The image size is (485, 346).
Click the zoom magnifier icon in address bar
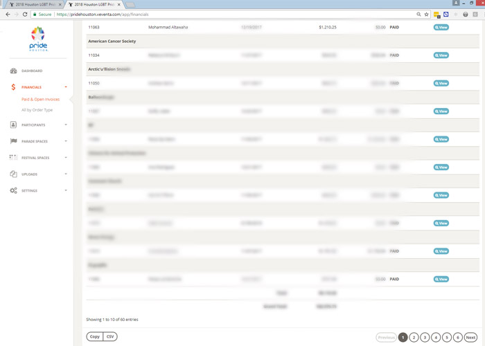point(418,15)
